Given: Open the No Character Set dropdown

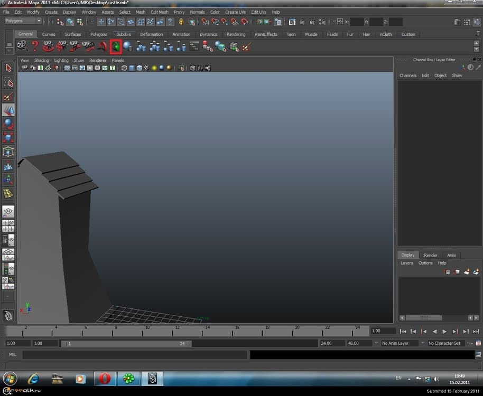Looking at the screenshot, I should coord(447,343).
